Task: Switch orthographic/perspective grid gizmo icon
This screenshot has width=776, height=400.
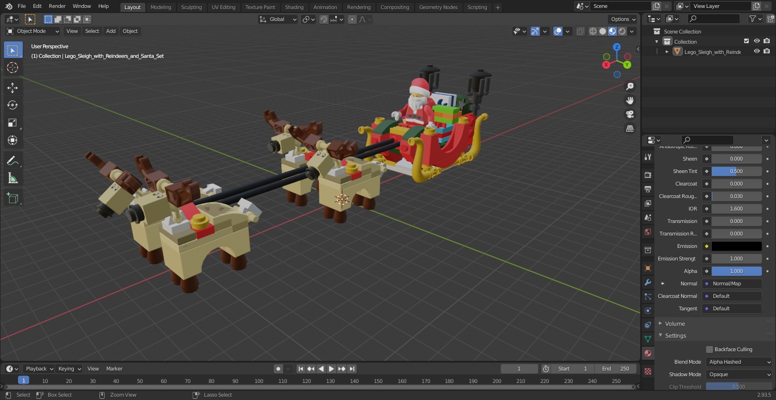Action: [629, 129]
